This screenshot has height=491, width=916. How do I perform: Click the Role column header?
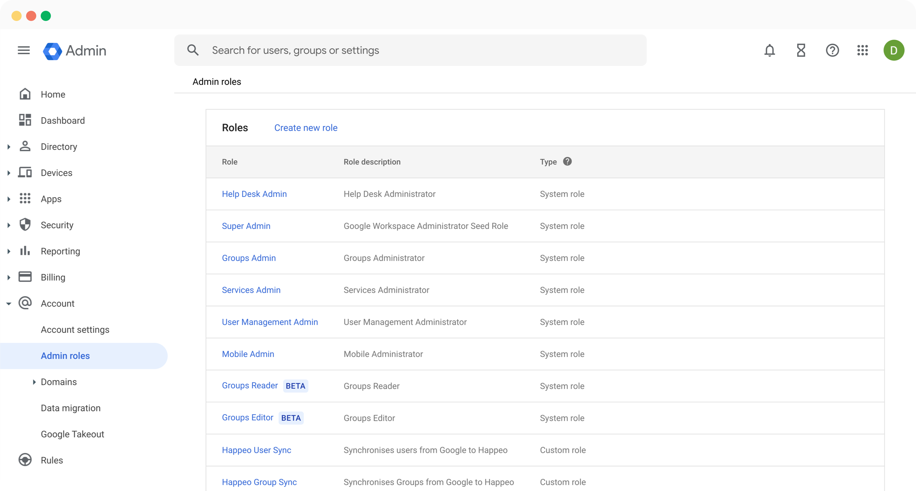pos(230,162)
